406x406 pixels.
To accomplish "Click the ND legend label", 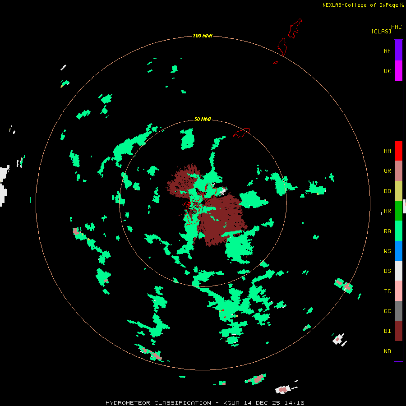I will coord(387,351).
